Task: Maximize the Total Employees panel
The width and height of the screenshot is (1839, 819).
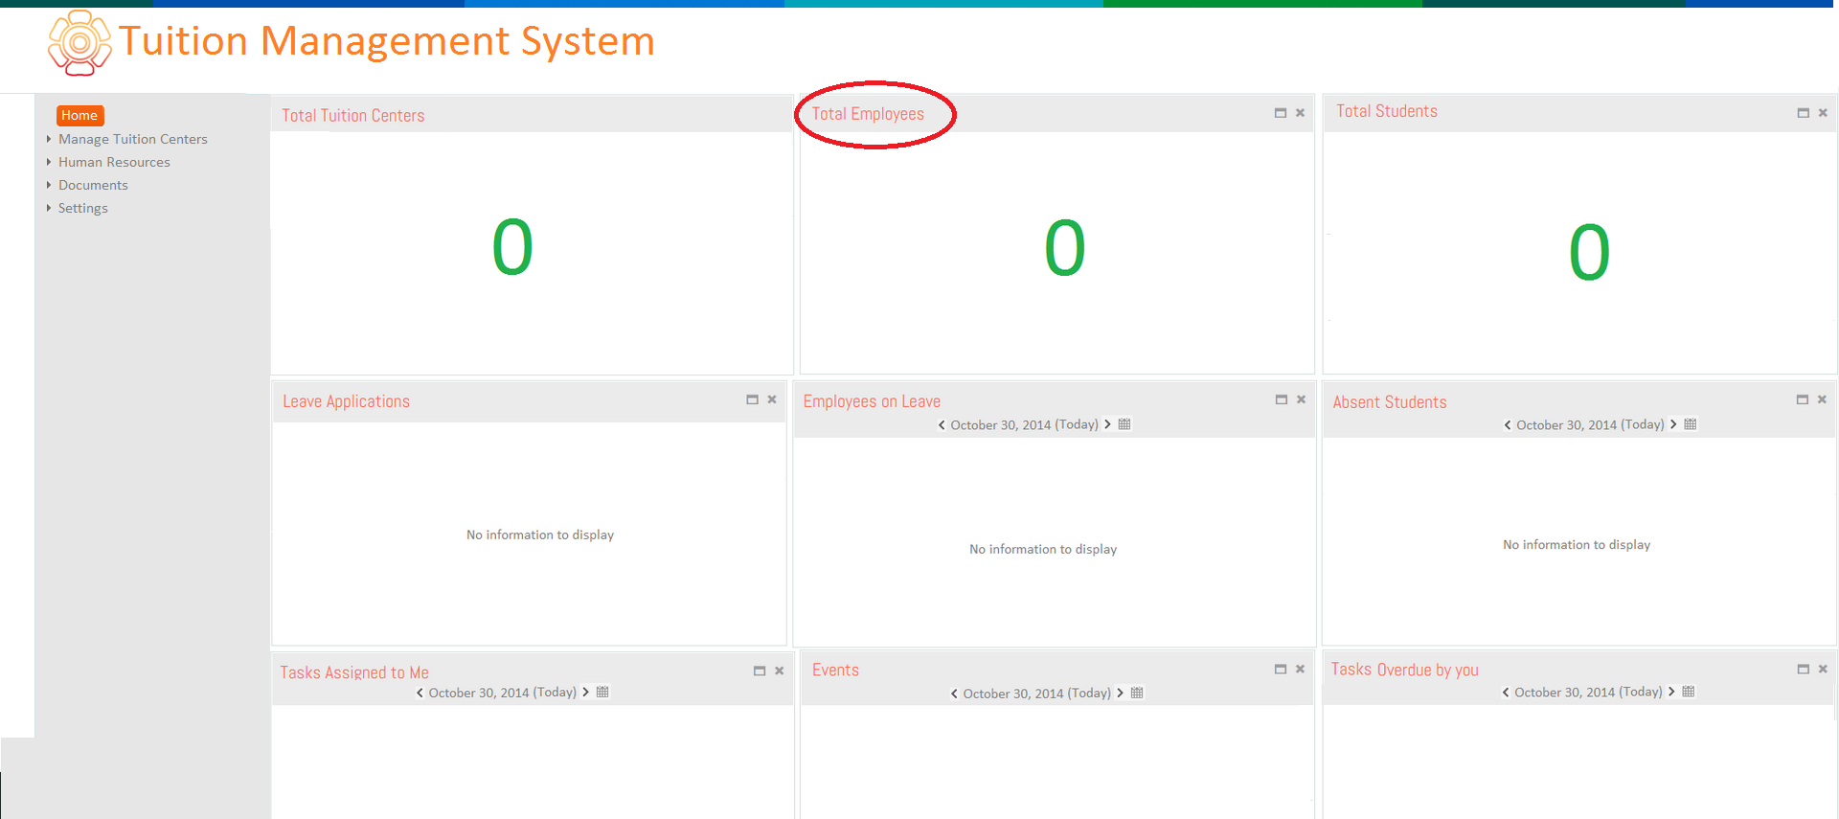Action: click(x=1281, y=113)
